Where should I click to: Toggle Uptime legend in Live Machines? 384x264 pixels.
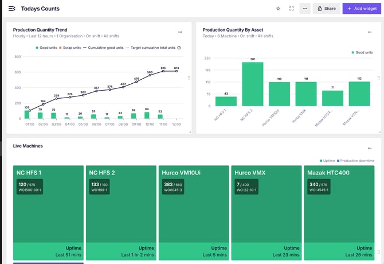point(327,161)
